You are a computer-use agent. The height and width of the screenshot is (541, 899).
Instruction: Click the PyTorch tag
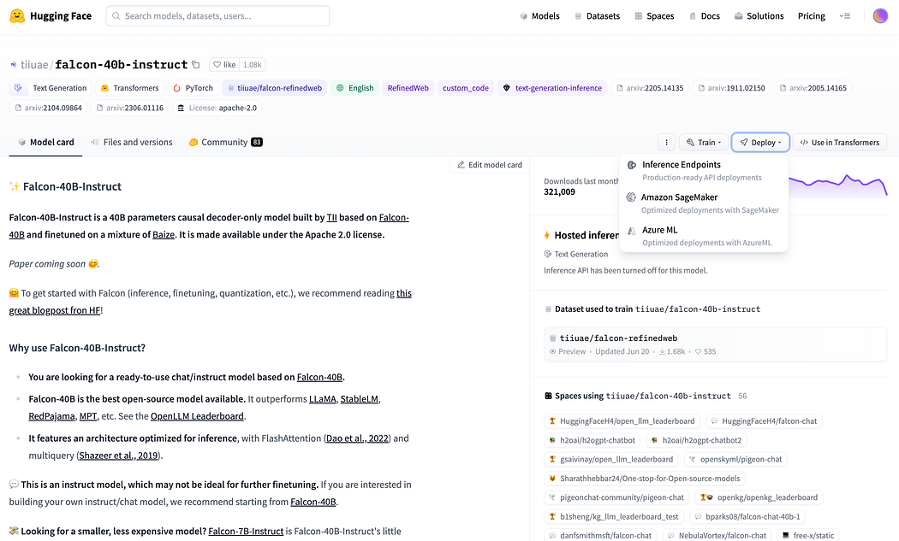pos(193,88)
